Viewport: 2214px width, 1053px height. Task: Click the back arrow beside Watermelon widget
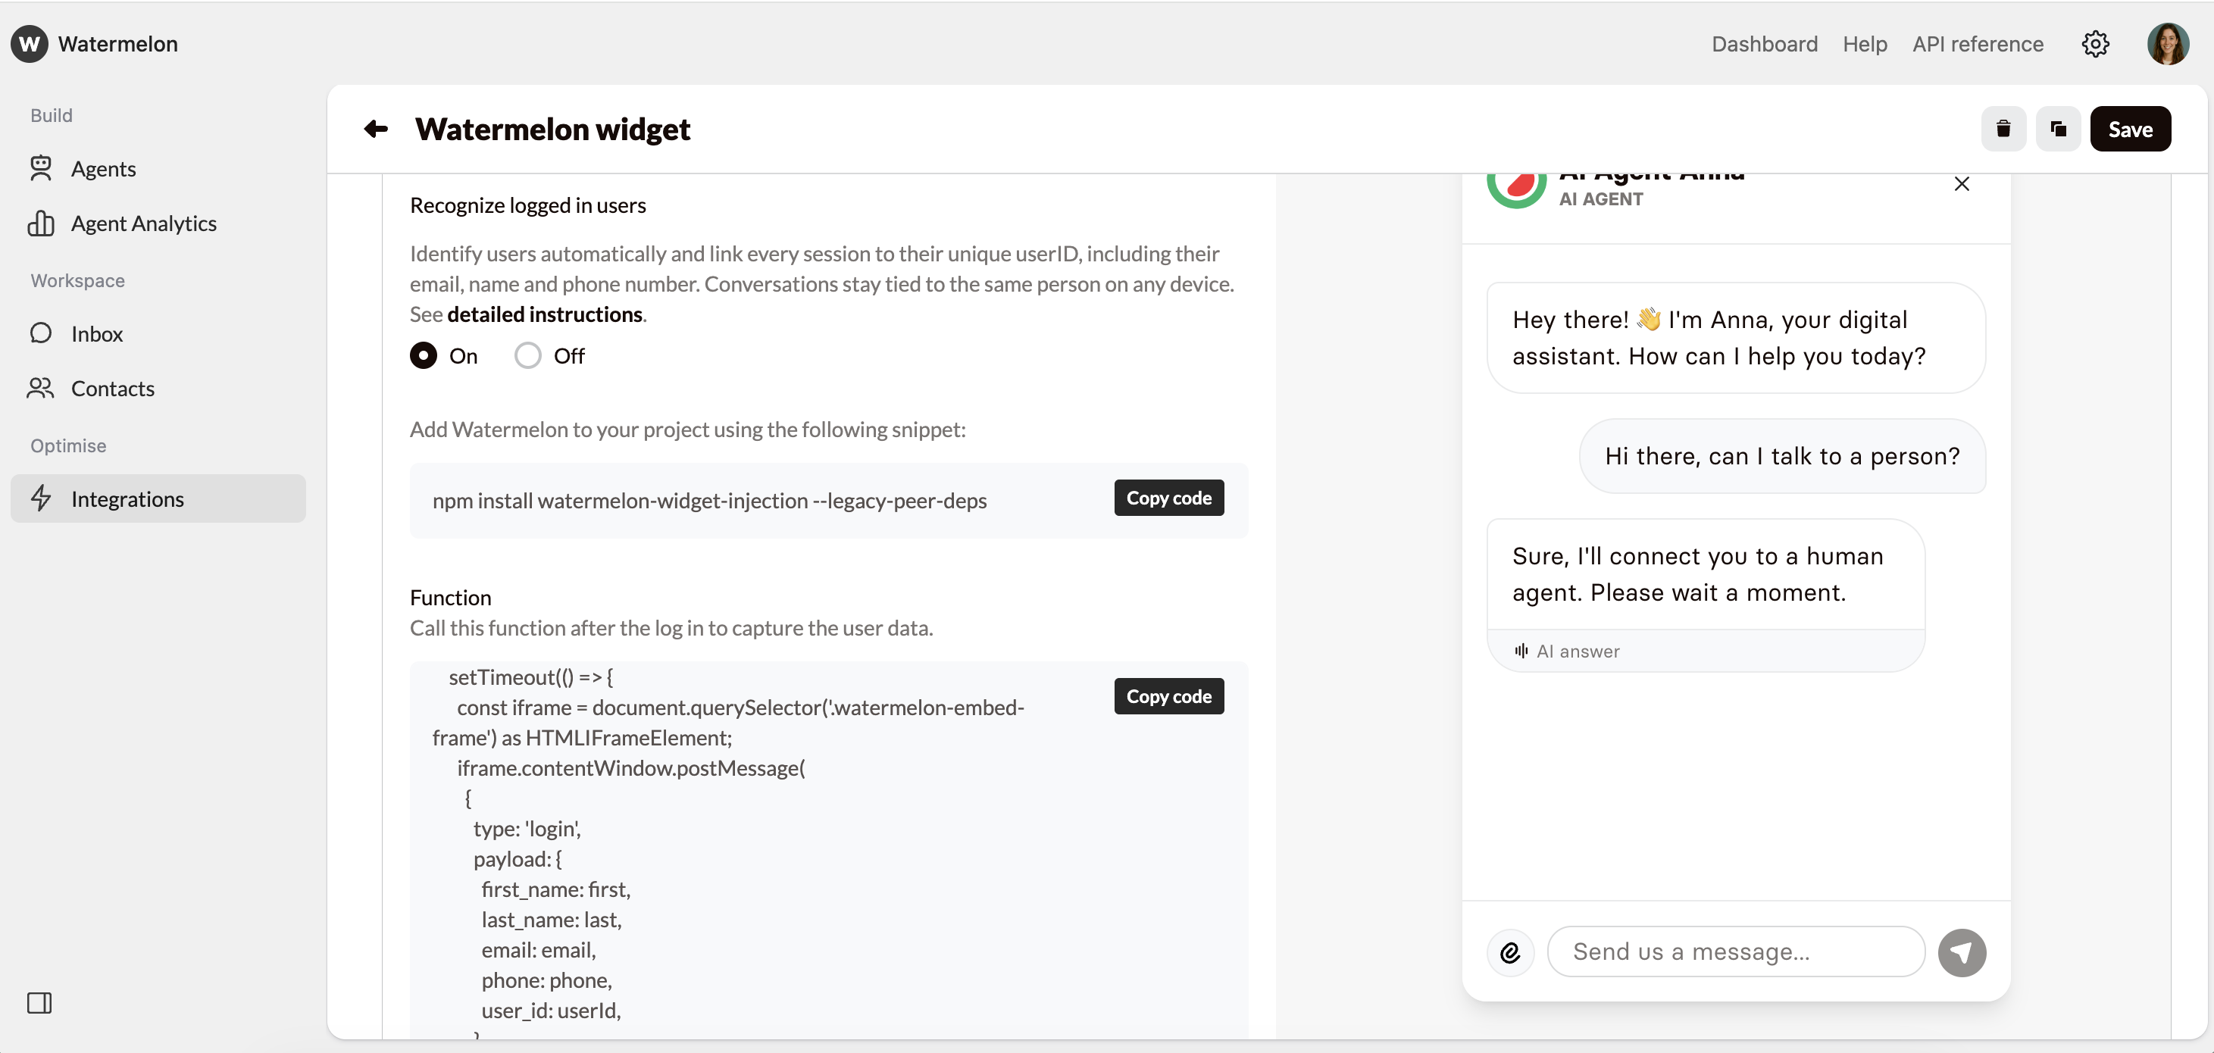[376, 129]
